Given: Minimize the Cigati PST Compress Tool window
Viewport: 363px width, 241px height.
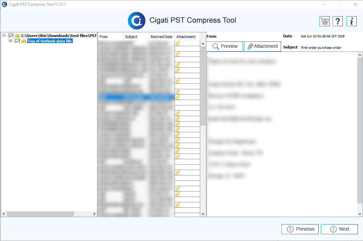Looking at the screenshot, I should coord(325,4).
